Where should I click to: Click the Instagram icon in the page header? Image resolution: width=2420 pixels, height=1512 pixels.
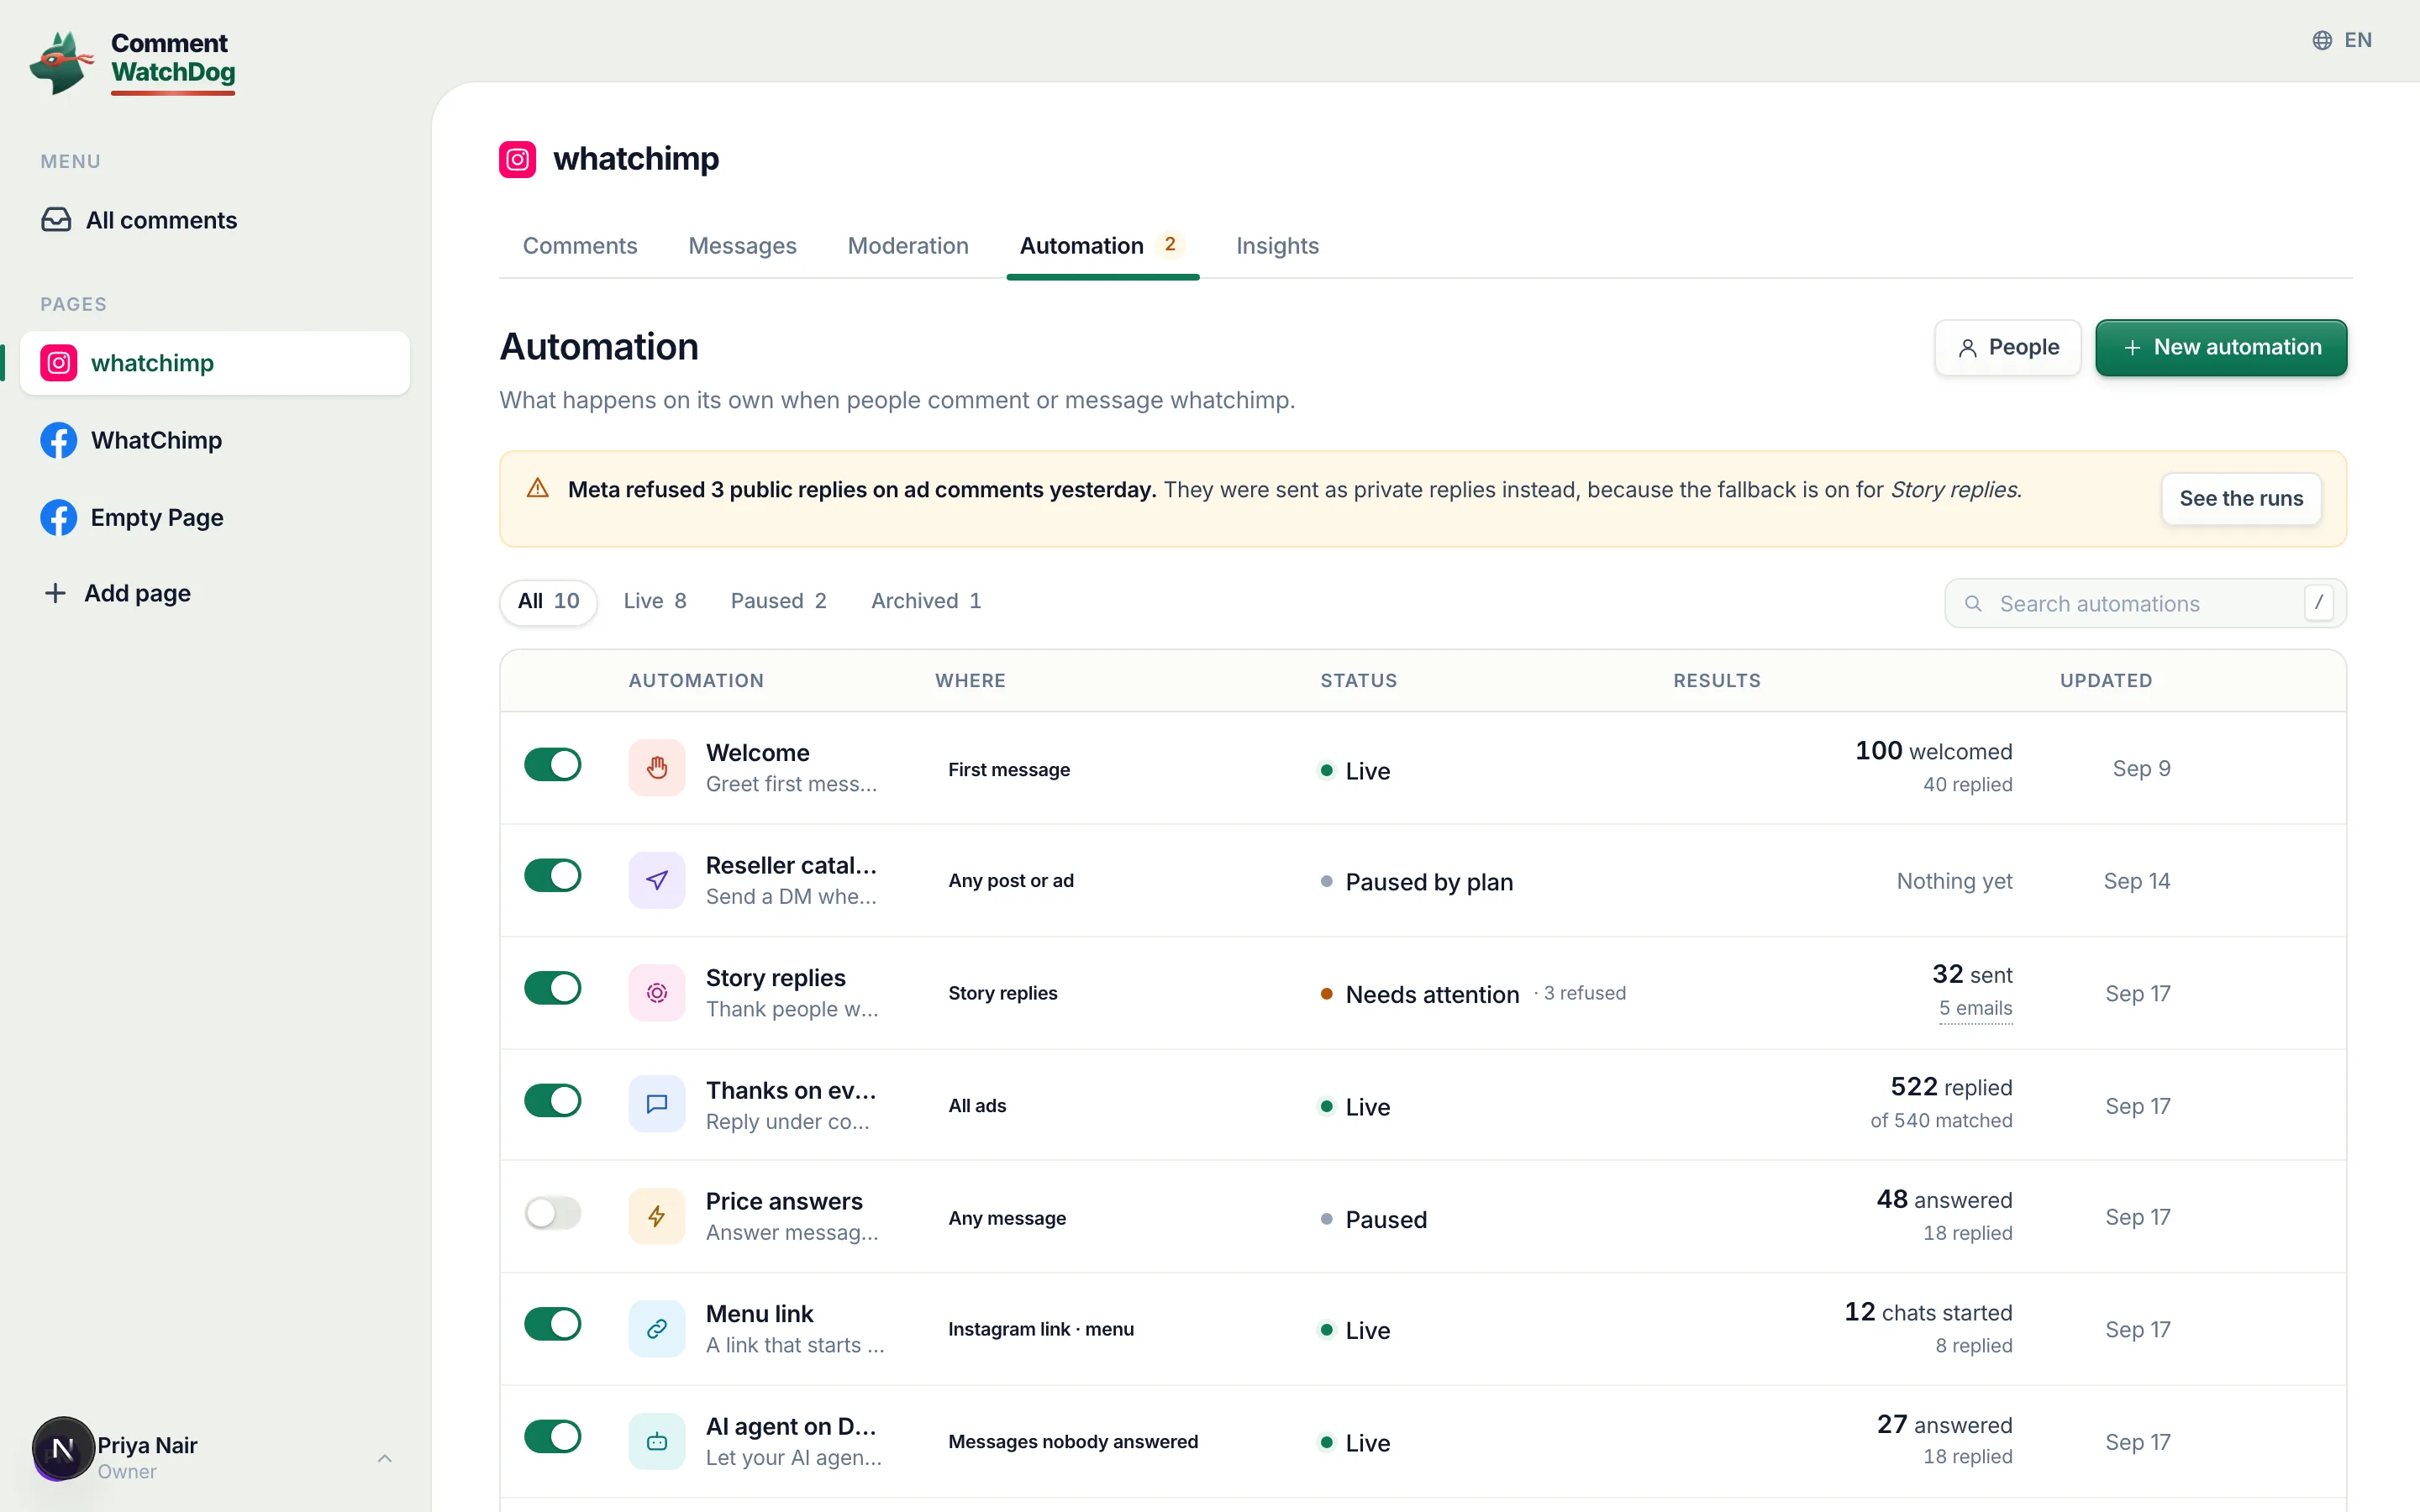[x=517, y=159]
